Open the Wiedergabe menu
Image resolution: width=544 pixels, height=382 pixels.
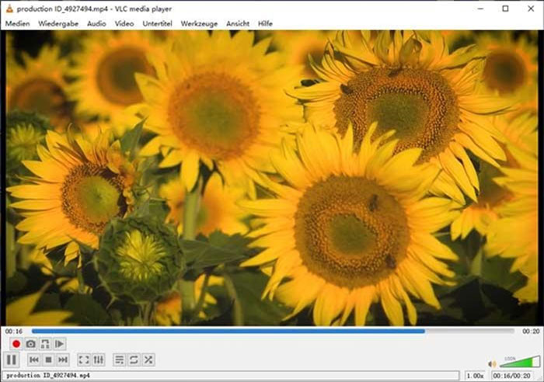[59, 24]
